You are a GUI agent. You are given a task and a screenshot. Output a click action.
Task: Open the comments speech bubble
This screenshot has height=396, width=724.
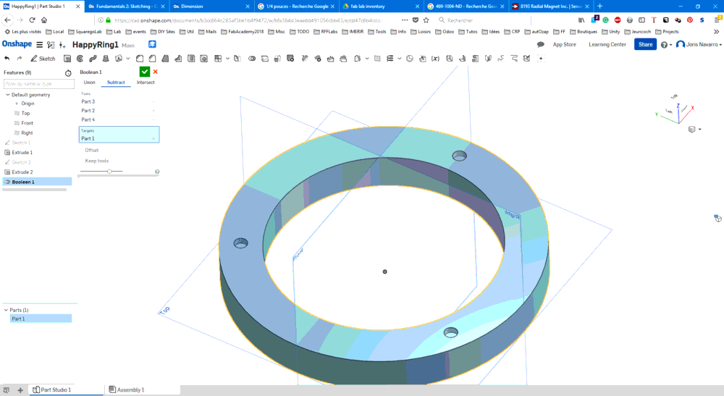pyautogui.click(x=541, y=44)
